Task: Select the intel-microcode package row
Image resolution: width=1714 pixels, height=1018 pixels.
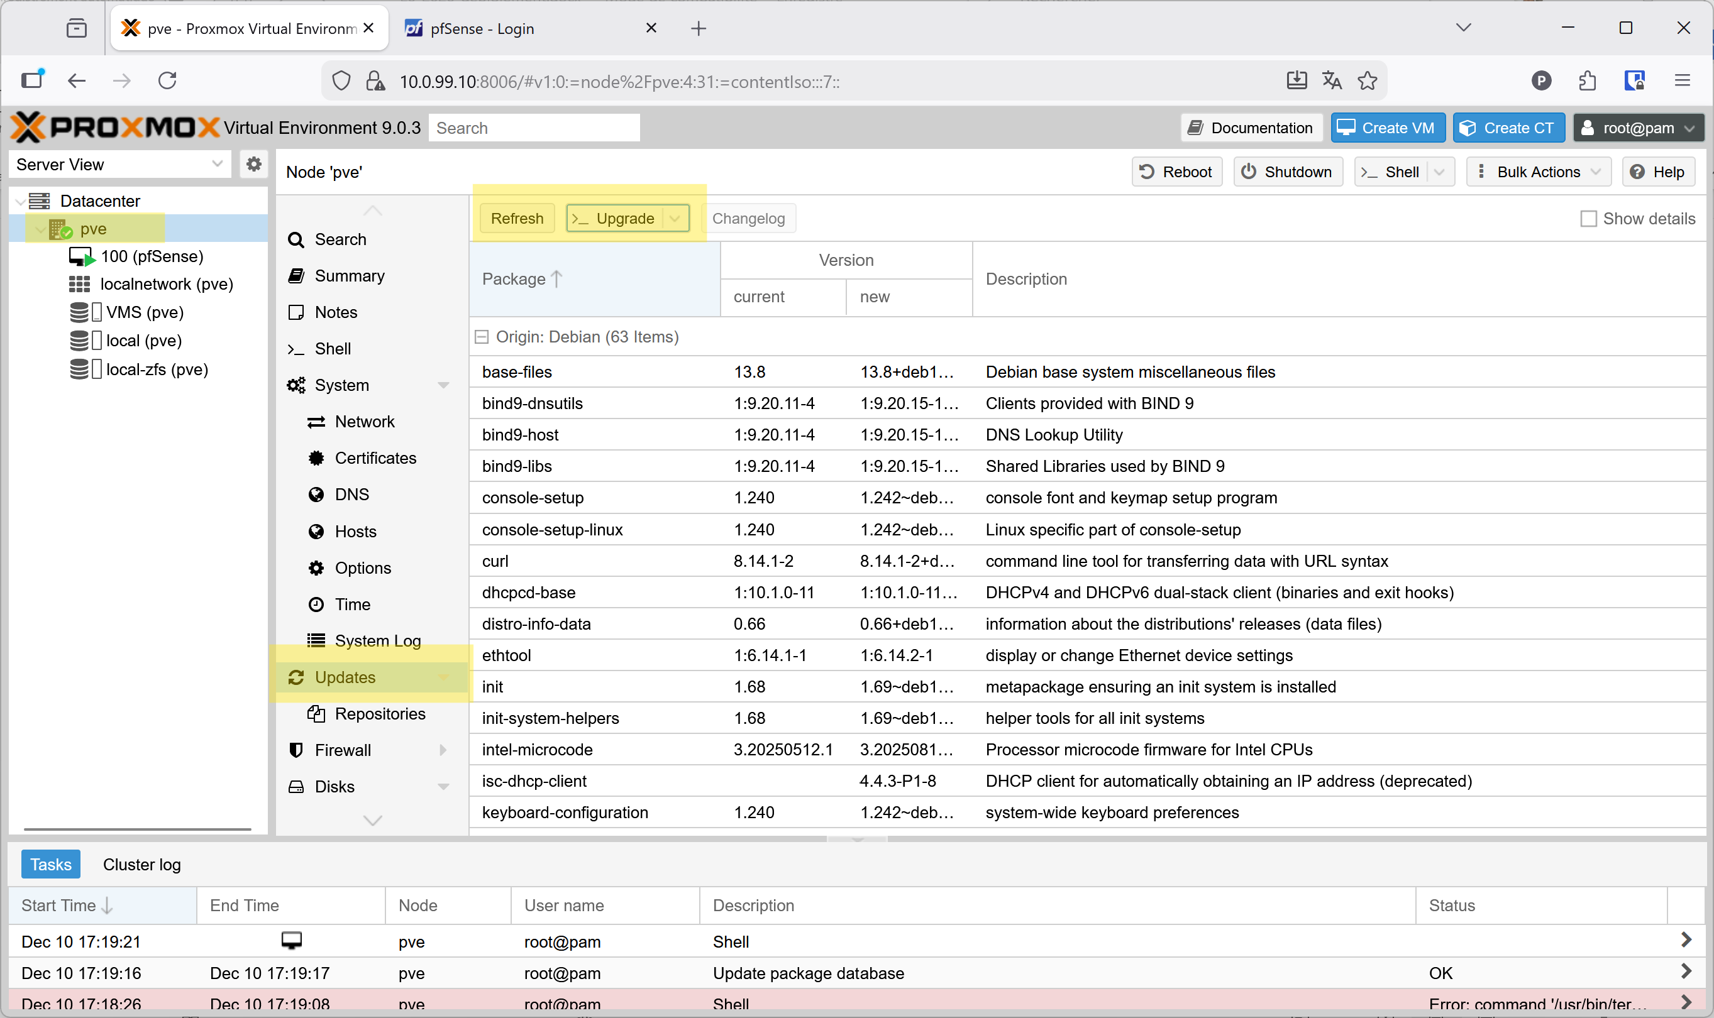Action: pyautogui.click(x=1087, y=750)
